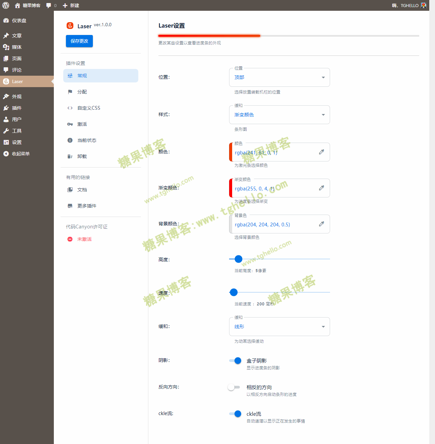Disable the 盒子阴影 box shadow switch

(235, 361)
